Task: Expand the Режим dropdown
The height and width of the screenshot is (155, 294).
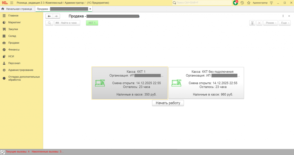Action: point(270,23)
